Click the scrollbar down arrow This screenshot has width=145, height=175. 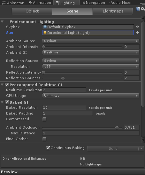[x=143, y=140]
